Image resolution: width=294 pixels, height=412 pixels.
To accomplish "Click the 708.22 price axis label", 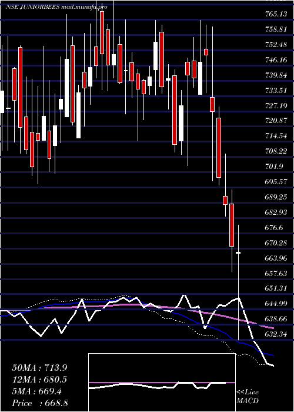I will [276, 151].
